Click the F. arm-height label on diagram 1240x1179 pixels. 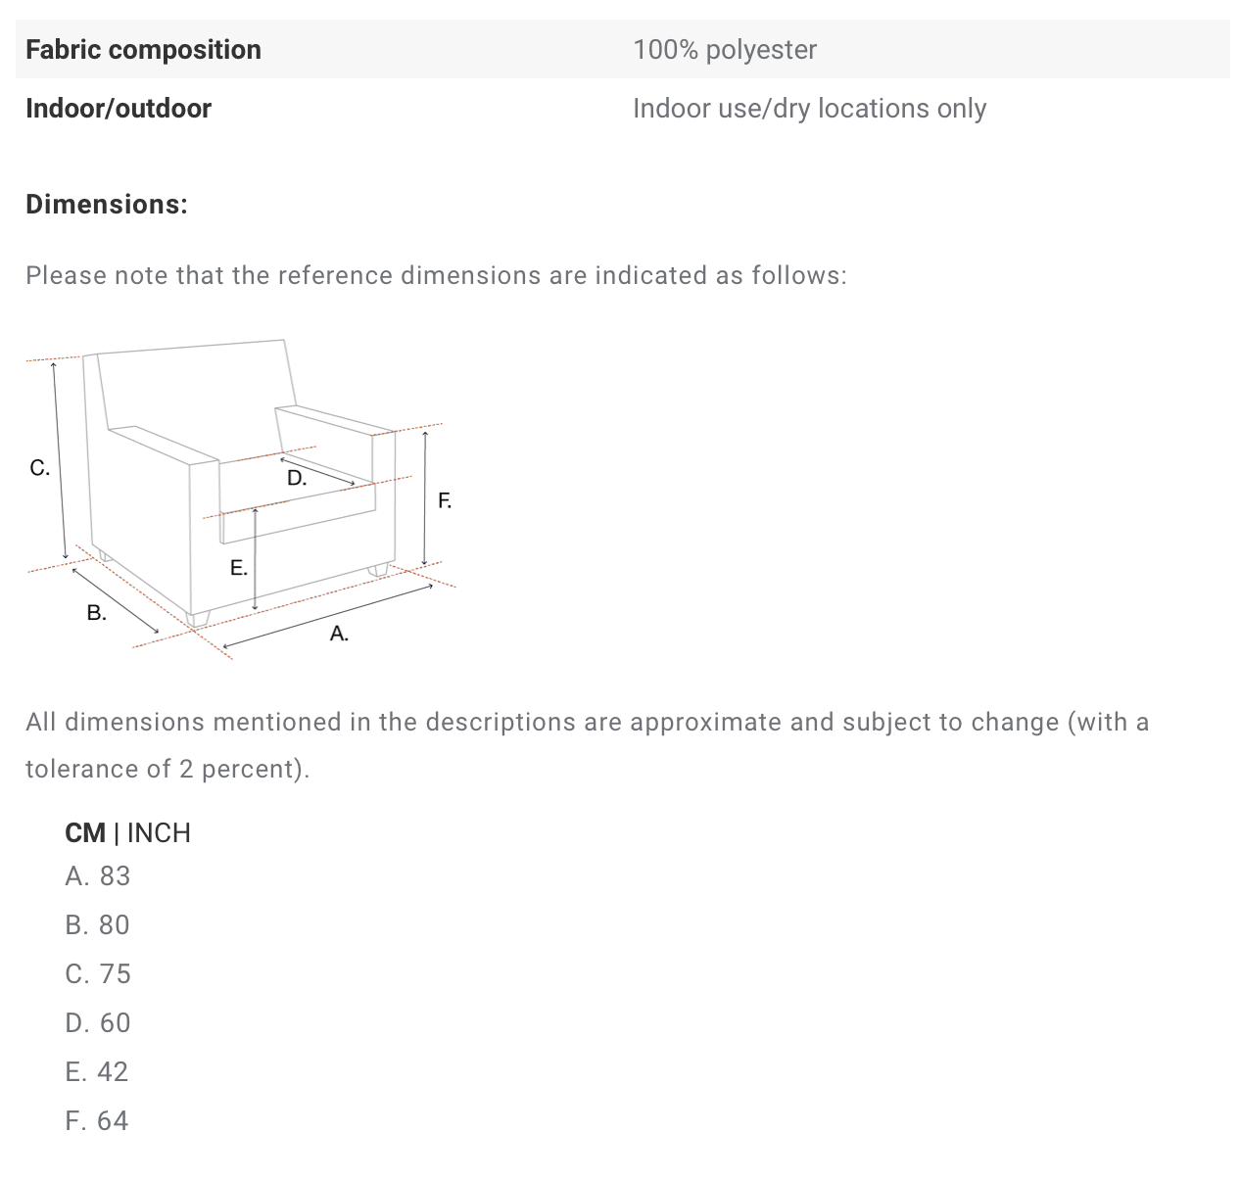pos(445,501)
